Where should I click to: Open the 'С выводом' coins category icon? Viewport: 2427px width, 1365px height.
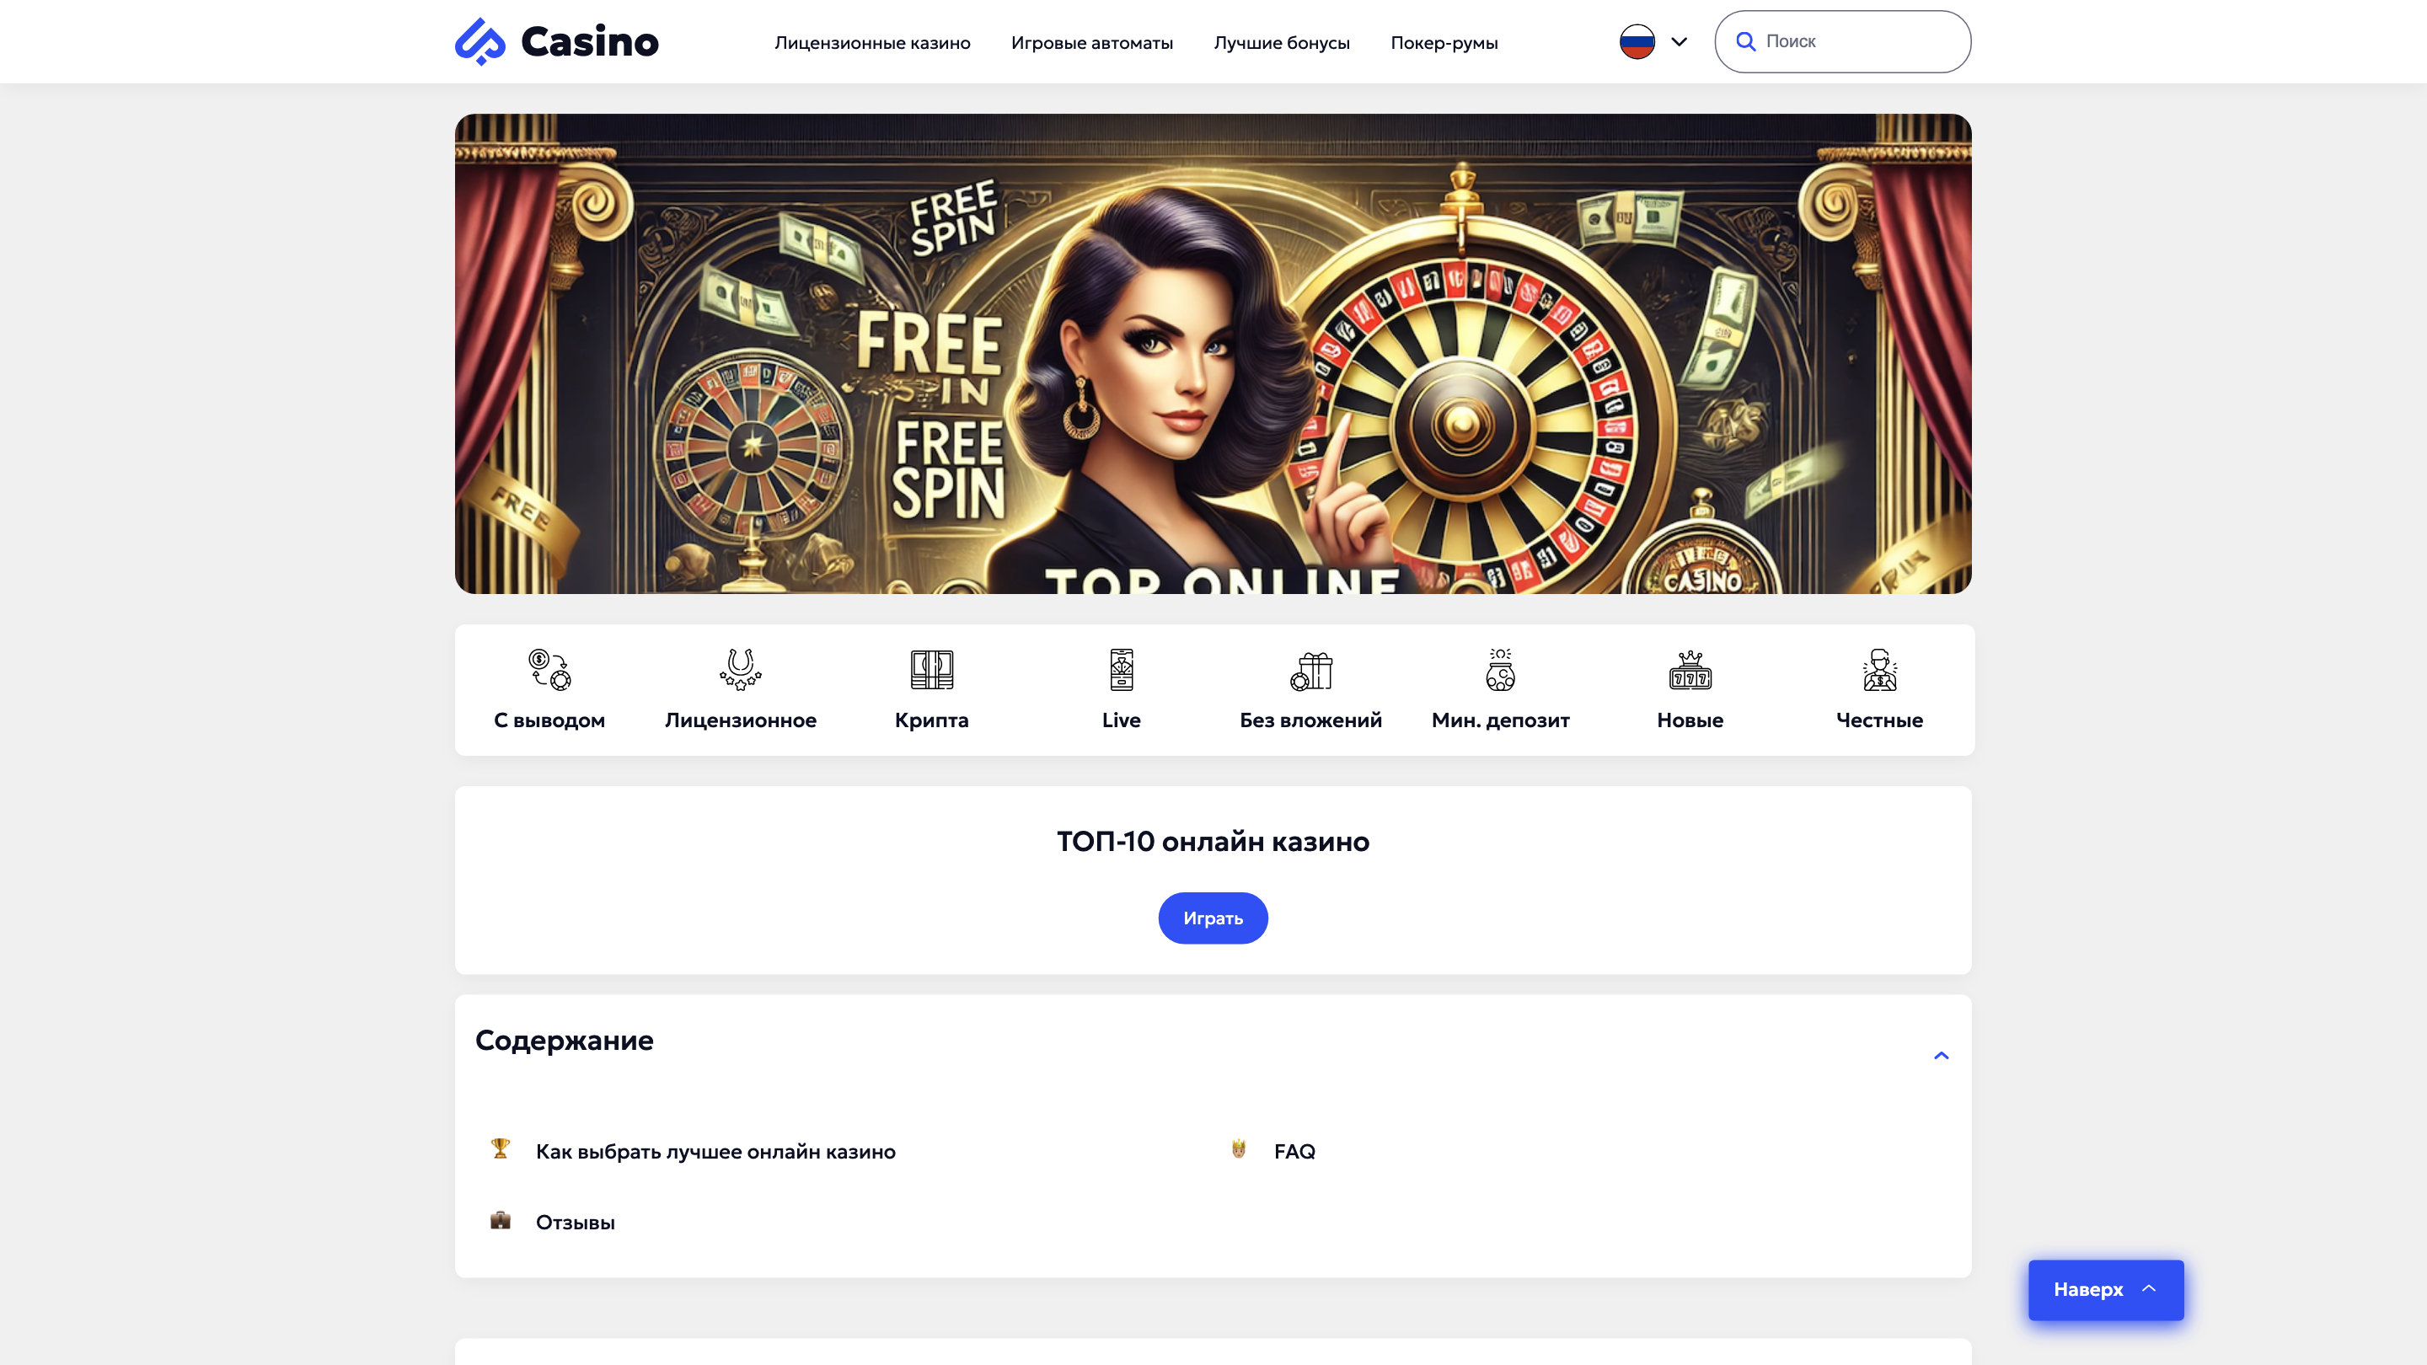click(549, 670)
